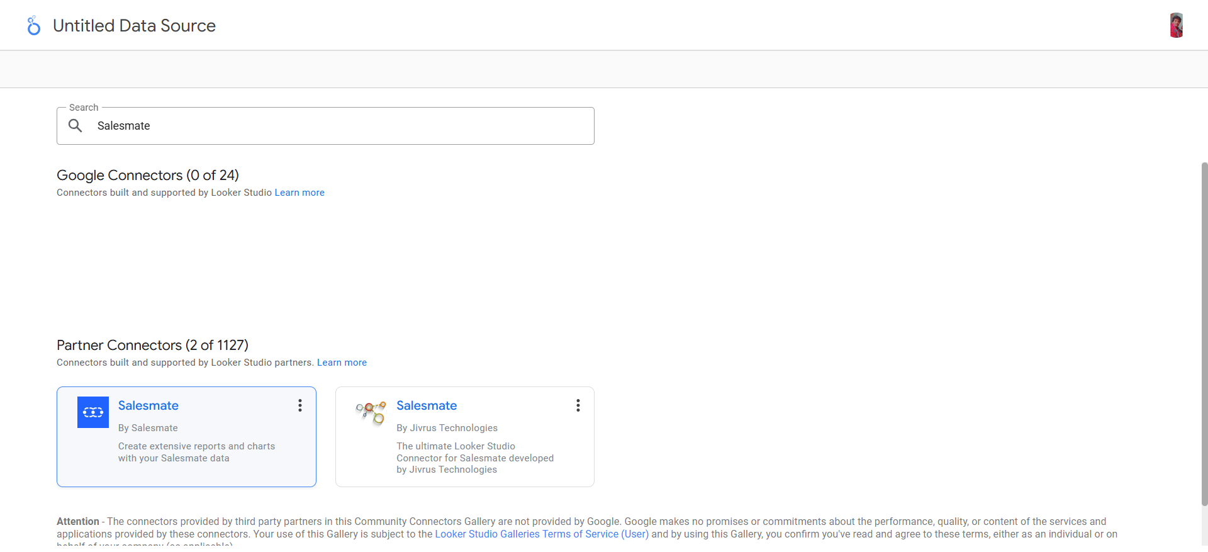Open more options for Salesmate by Jivrus Technologies

pyautogui.click(x=578, y=405)
